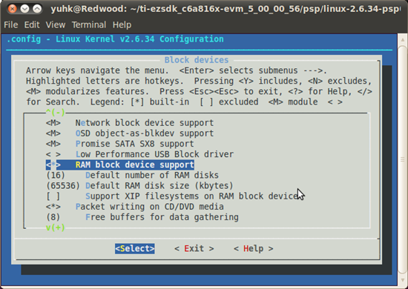Viewport: 408px width, 289px height.
Task: Toggle the < > state of Low Performance USB Block driver
Action: click(53, 154)
